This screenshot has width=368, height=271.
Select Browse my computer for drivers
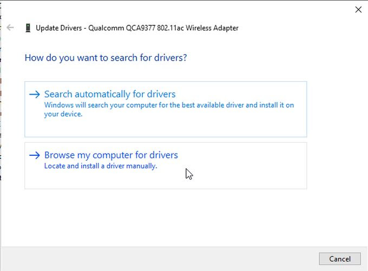(x=111, y=155)
